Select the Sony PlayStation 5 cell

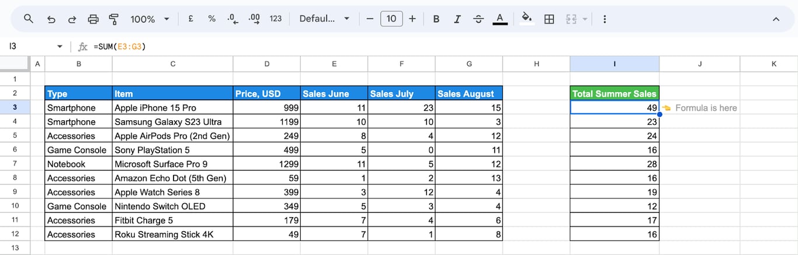pyautogui.click(x=173, y=150)
